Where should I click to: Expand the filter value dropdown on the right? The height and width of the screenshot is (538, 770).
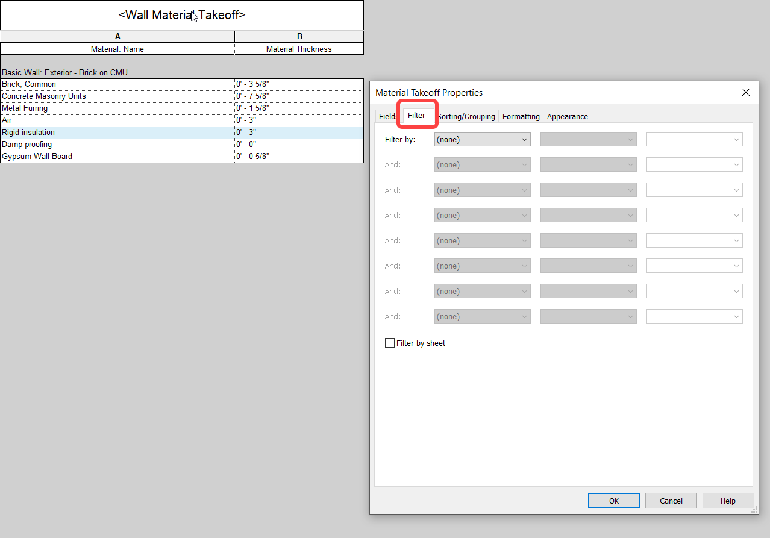[693, 139]
